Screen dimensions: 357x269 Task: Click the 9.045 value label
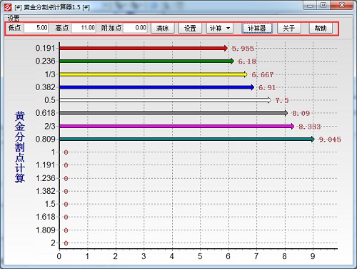click(x=330, y=140)
